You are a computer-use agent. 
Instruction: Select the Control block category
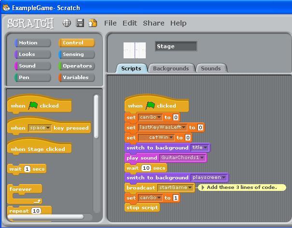pos(77,43)
